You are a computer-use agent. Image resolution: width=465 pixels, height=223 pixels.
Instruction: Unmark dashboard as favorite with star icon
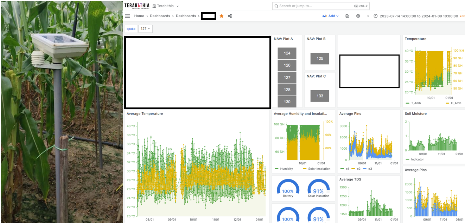pyautogui.click(x=222, y=16)
